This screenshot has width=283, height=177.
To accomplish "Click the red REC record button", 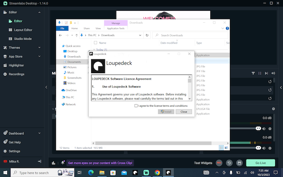I will 219,163.
